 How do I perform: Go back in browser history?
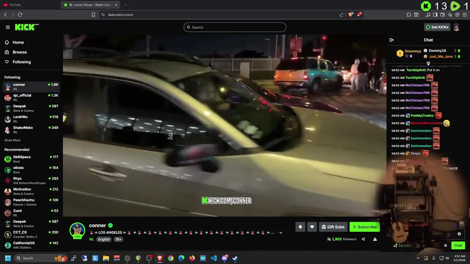5,15
